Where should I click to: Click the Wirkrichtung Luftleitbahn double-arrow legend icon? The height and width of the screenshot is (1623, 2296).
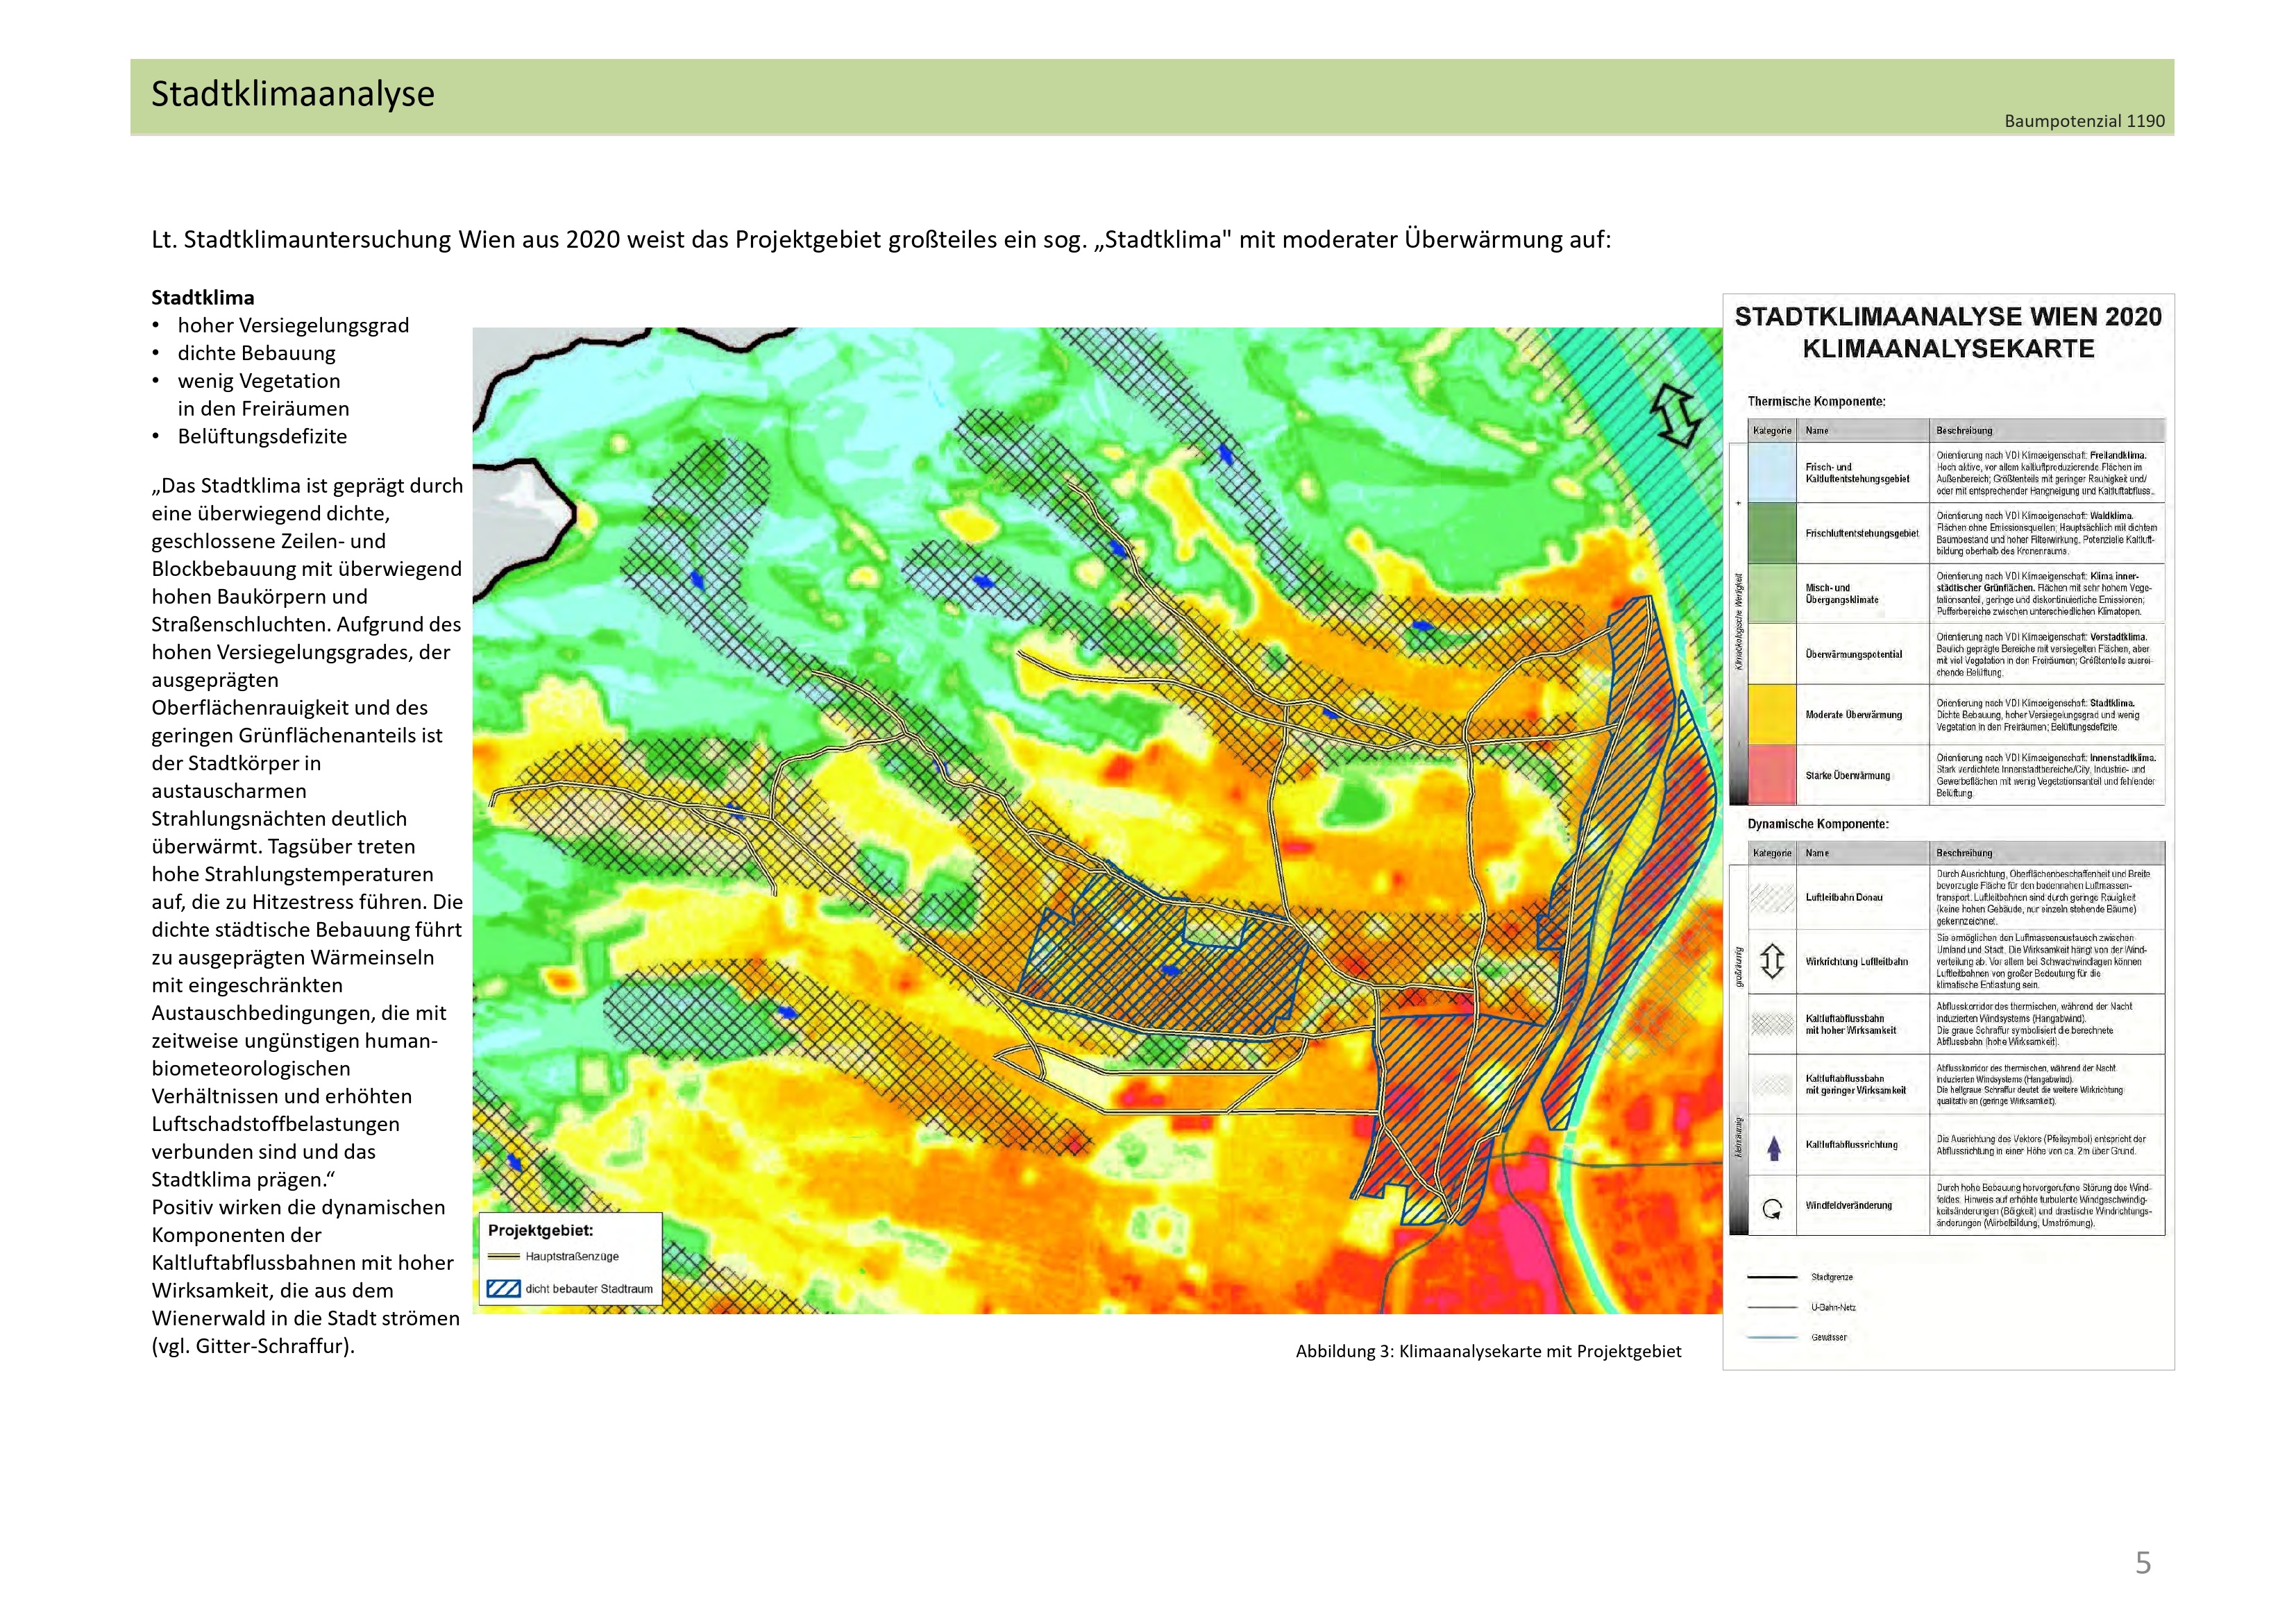[x=1771, y=961]
